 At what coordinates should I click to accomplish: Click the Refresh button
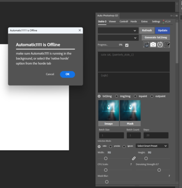pyautogui.click(x=147, y=30)
